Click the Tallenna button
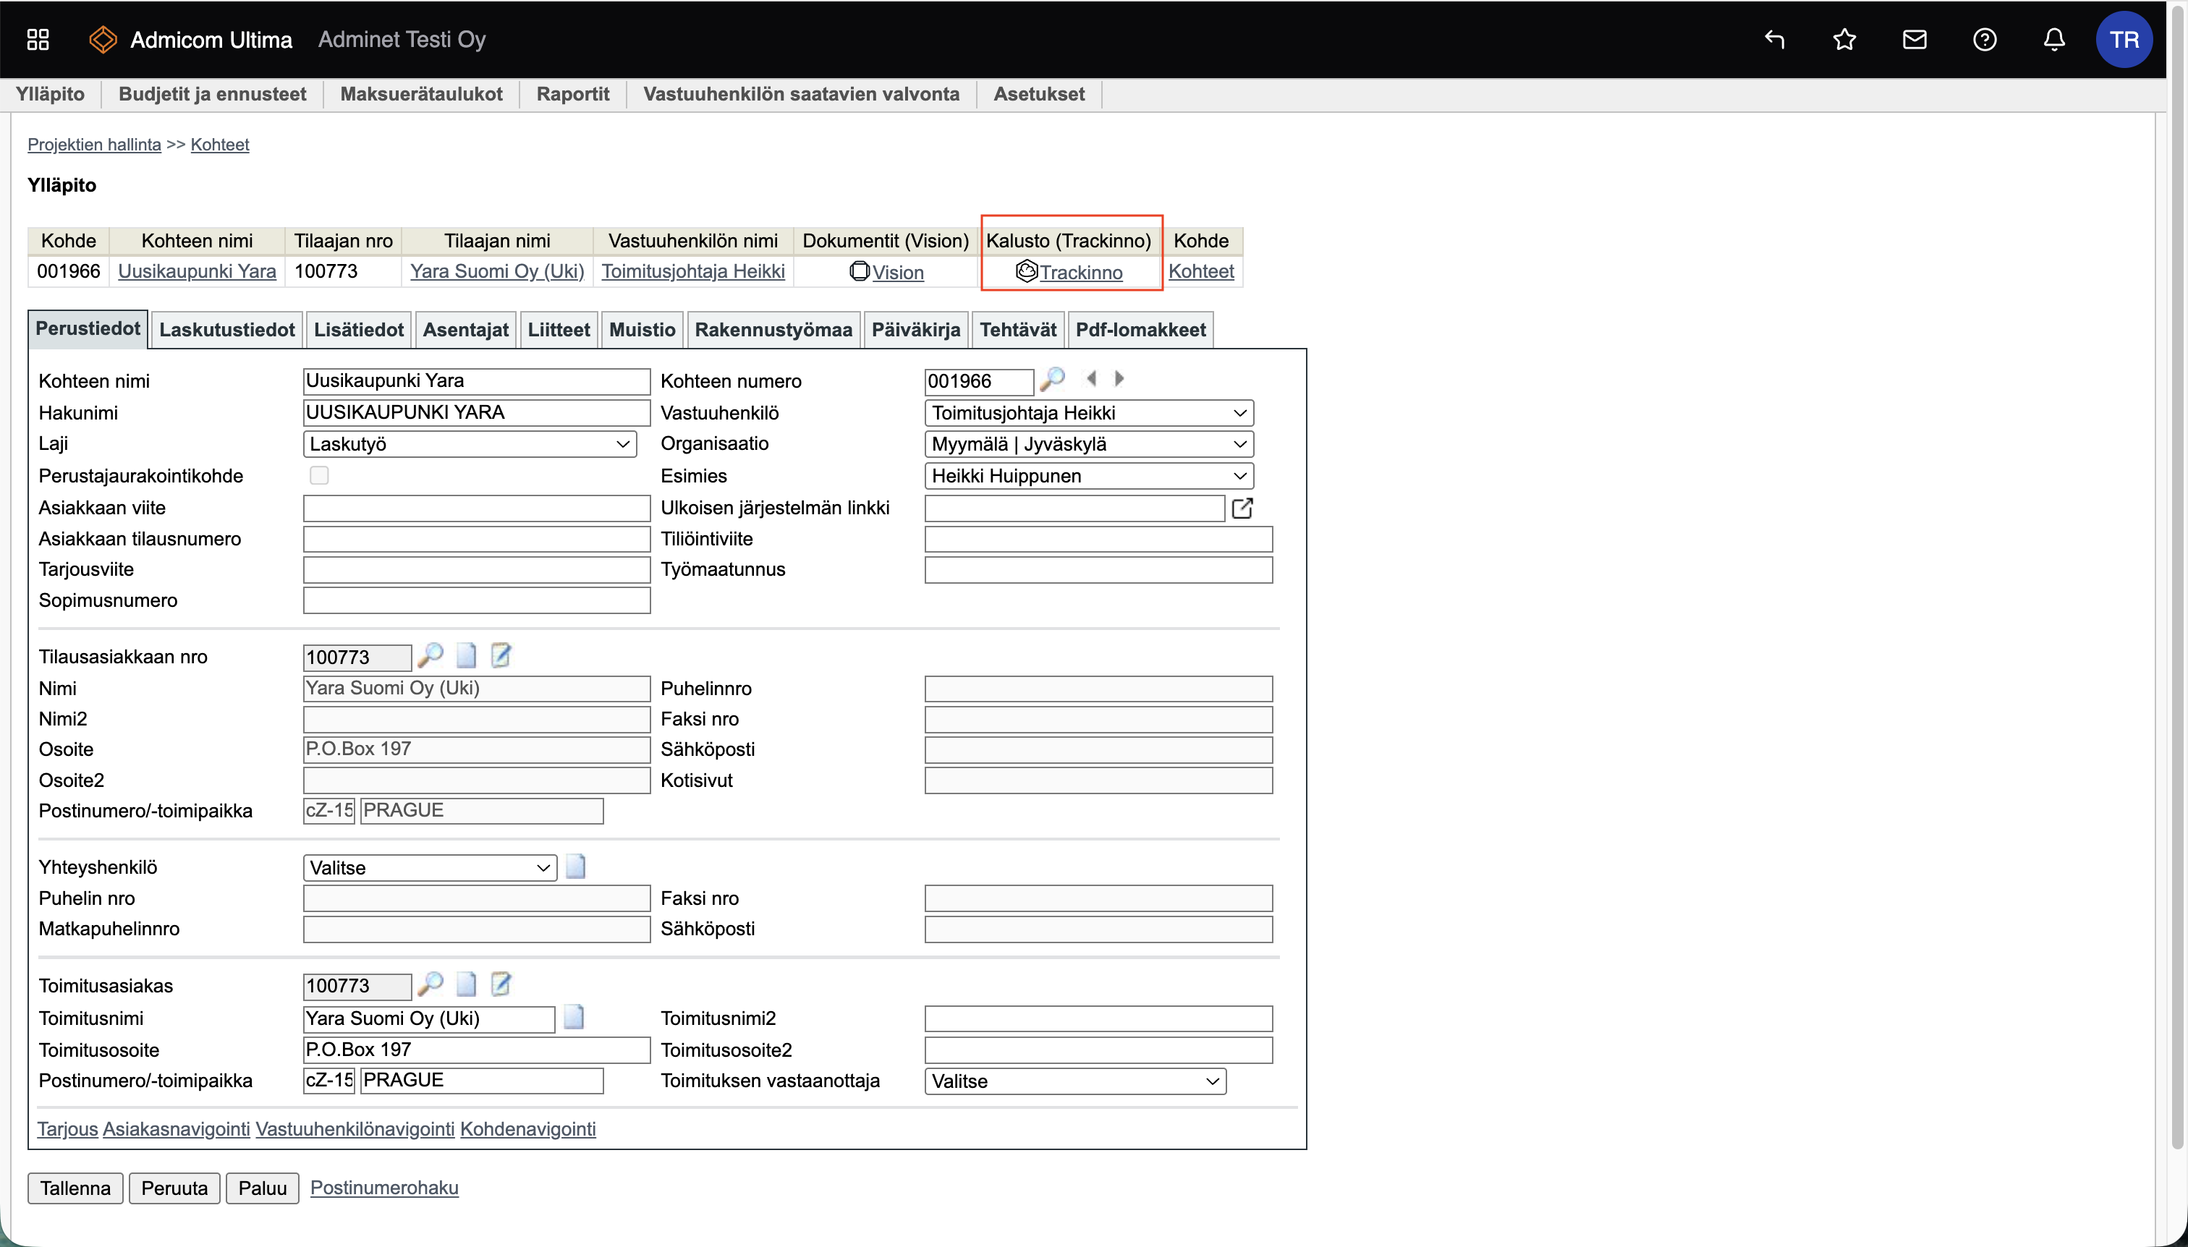This screenshot has height=1247, width=2188. click(75, 1188)
